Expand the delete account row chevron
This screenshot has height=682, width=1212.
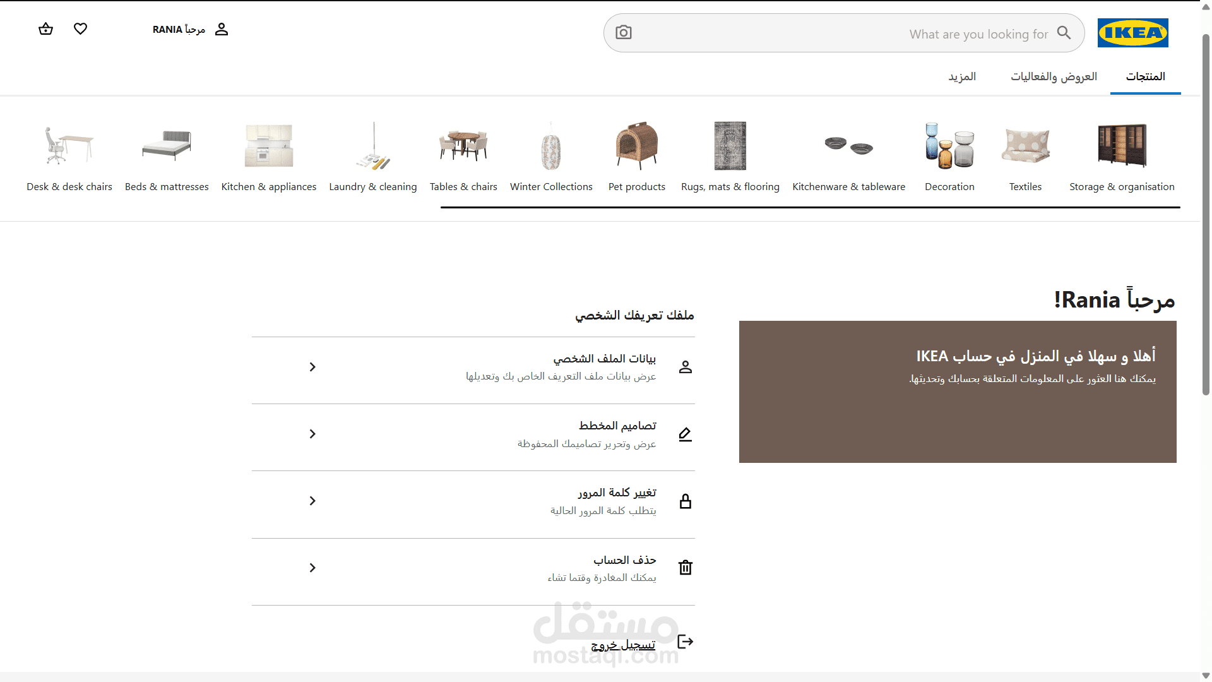coord(312,568)
